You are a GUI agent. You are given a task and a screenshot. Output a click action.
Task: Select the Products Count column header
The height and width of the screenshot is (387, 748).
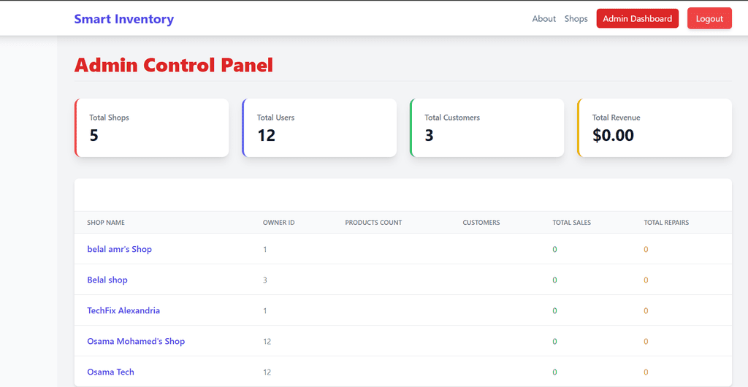click(x=373, y=223)
